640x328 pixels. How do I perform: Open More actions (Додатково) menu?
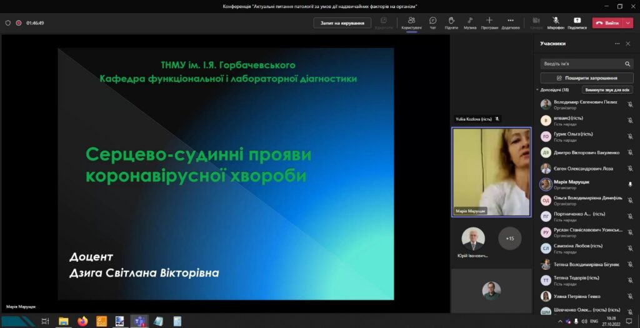coord(510,22)
